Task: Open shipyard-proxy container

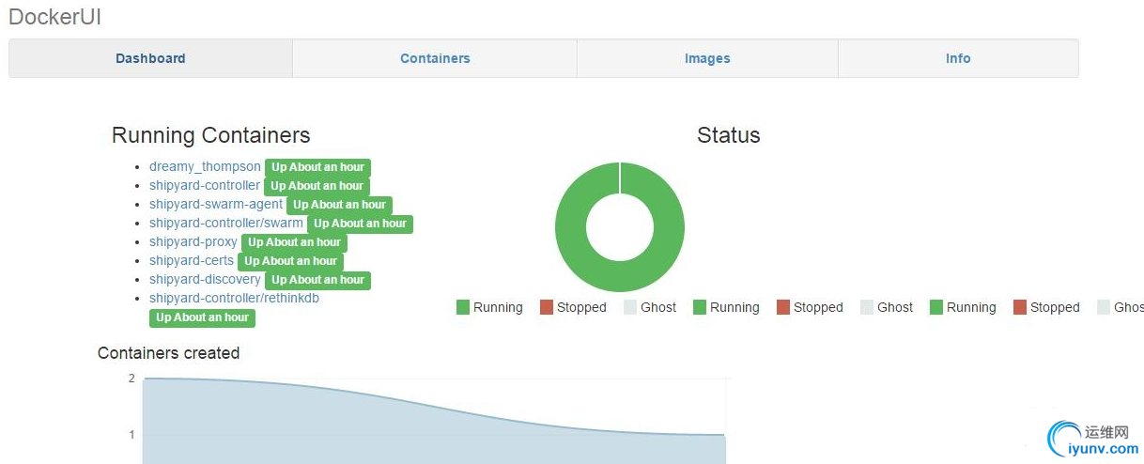Action: pyautogui.click(x=193, y=241)
